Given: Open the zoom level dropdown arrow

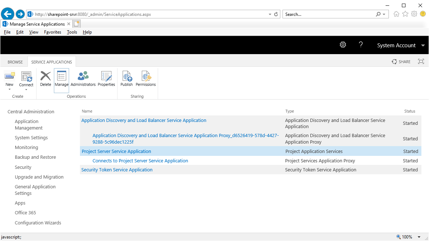Looking at the screenshot, I should [x=419, y=237].
